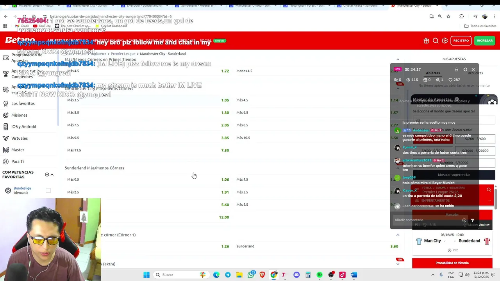Image resolution: width=500 pixels, height=281 pixels.
Task: Open Los favoritos in the sidebar
Action: (23, 103)
